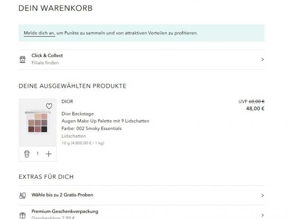Click the DIOR brand name
The image size is (294, 219).
(x=67, y=101)
